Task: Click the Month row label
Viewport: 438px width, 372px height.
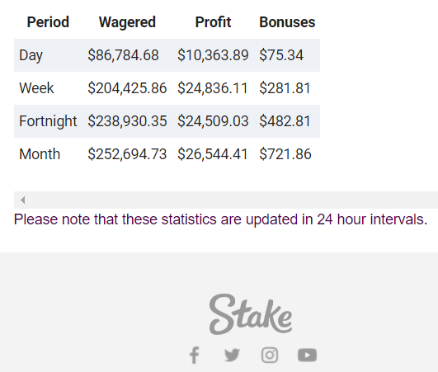Action: pyautogui.click(x=40, y=154)
